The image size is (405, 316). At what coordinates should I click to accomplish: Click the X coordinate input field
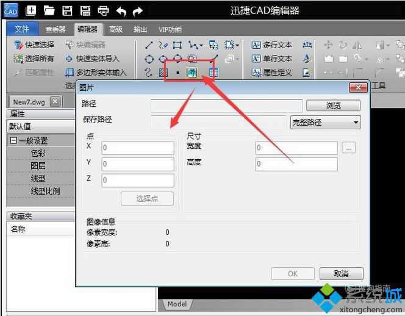[138, 148]
